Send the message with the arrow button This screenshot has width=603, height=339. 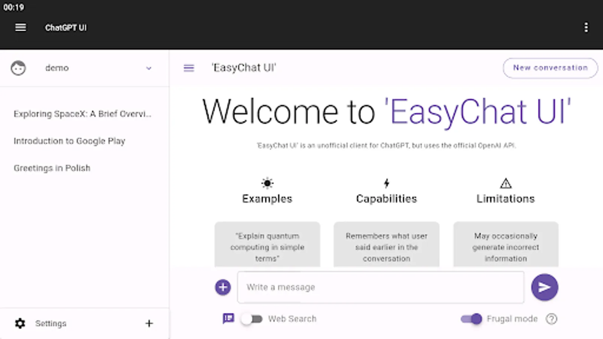coord(545,287)
